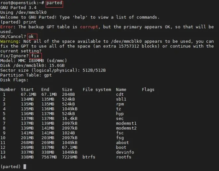Click the 'fix' response after Fix/Ignore
Screen dimensions: 219x171
(x=35, y=56)
